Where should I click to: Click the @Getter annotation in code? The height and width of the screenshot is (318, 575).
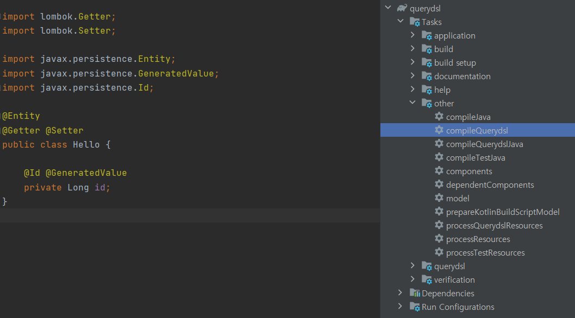coord(21,130)
